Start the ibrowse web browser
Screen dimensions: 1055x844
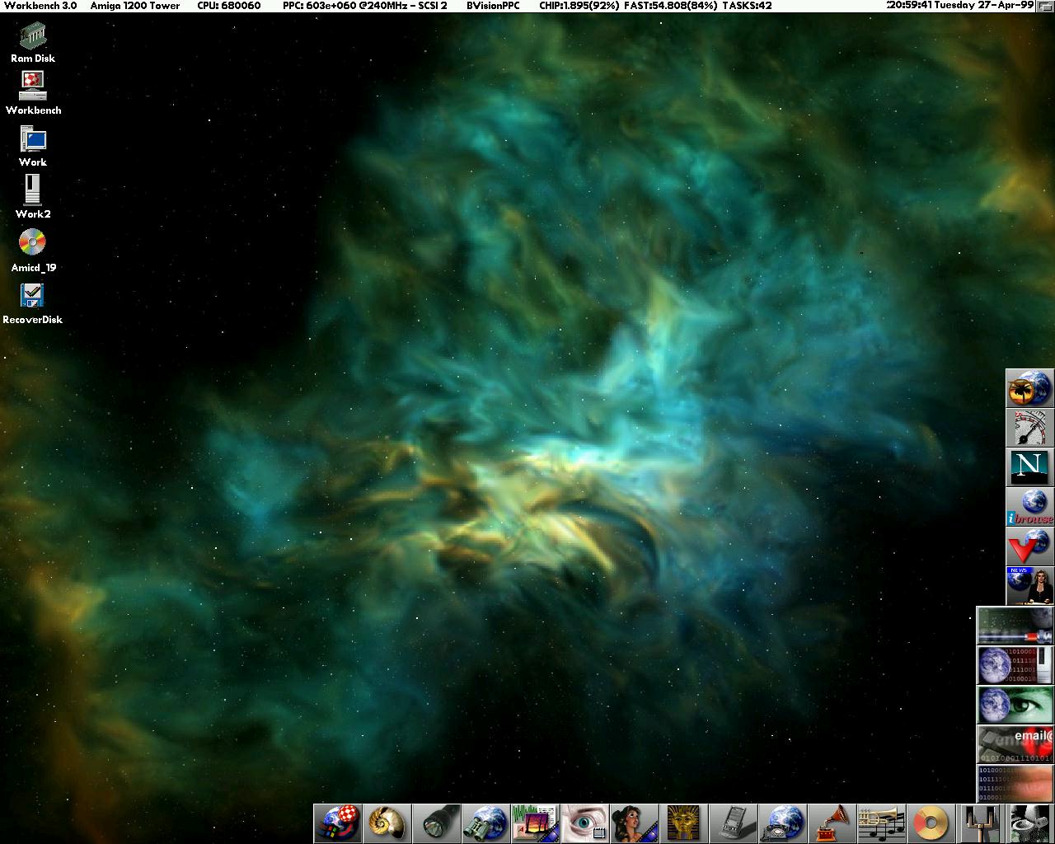pyautogui.click(x=1029, y=507)
